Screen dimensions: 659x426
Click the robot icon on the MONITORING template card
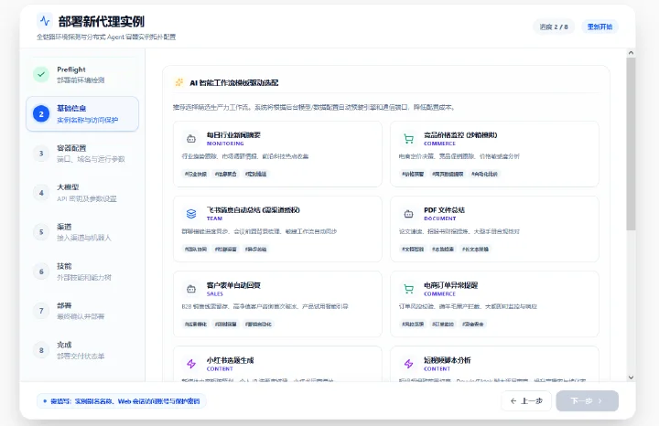191,139
